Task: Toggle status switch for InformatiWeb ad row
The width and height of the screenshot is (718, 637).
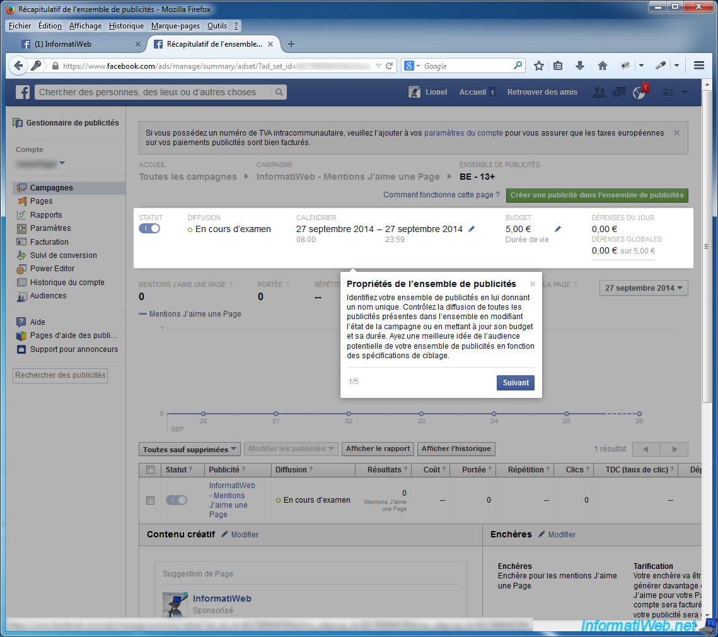Action: [x=177, y=500]
